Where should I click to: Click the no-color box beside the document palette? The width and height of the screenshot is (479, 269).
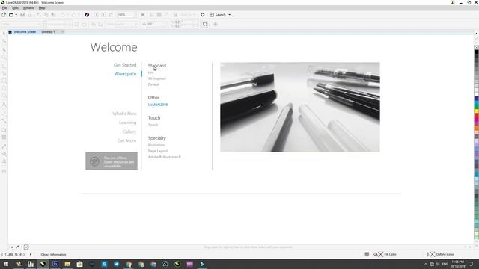(x=26, y=247)
